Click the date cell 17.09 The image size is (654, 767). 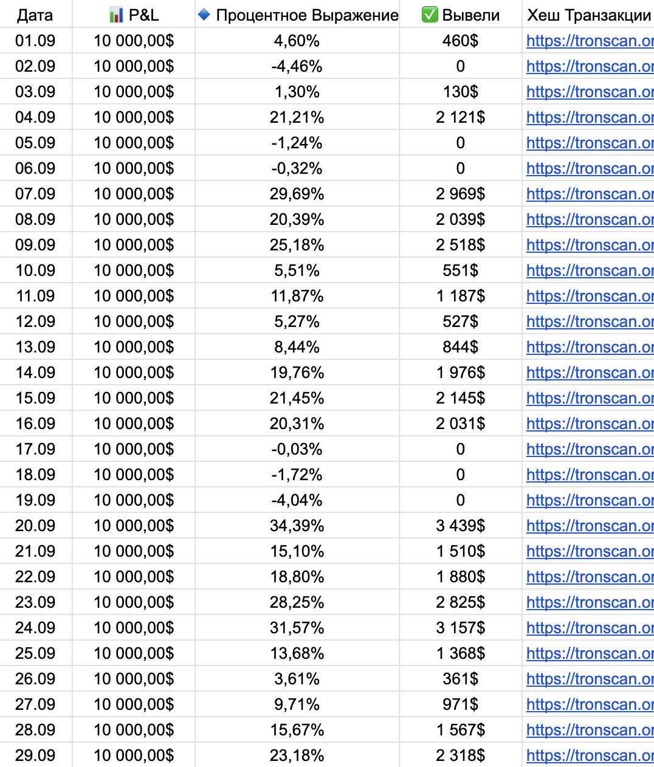click(35, 449)
